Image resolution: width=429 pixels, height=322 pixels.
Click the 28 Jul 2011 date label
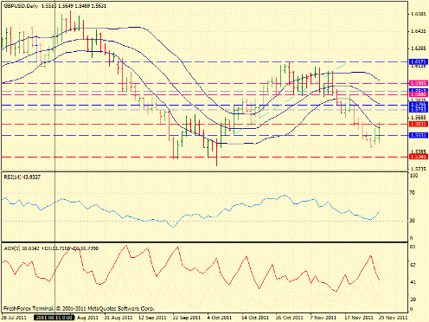[14, 318]
